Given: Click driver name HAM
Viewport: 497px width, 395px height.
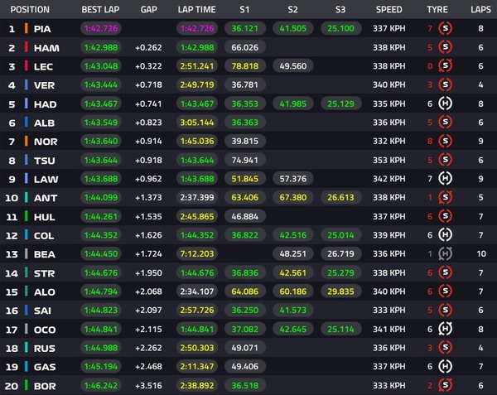Looking at the screenshot, I should click(46, 47).
